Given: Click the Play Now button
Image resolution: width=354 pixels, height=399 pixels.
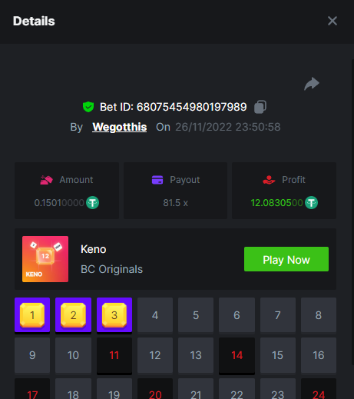Looking at the screenshot, I should click(x=286, y=259).
